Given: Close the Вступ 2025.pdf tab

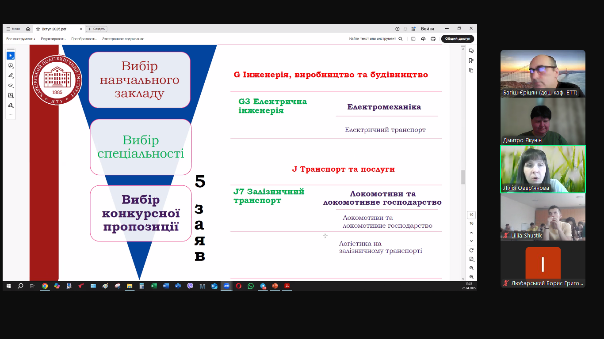Looking at the screenshot, I should [x=81, y=29].
